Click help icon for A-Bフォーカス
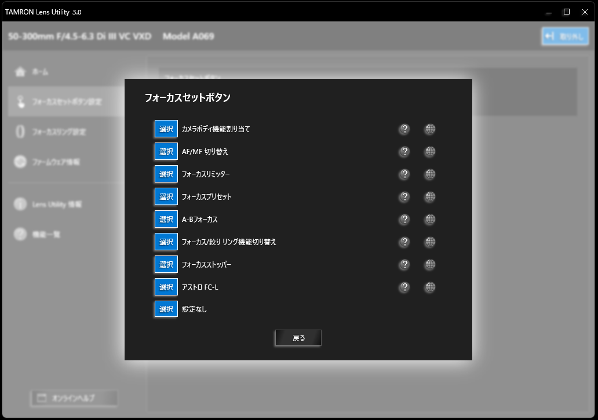This screenshot has width=598, height=420. [x=404, y=220]
